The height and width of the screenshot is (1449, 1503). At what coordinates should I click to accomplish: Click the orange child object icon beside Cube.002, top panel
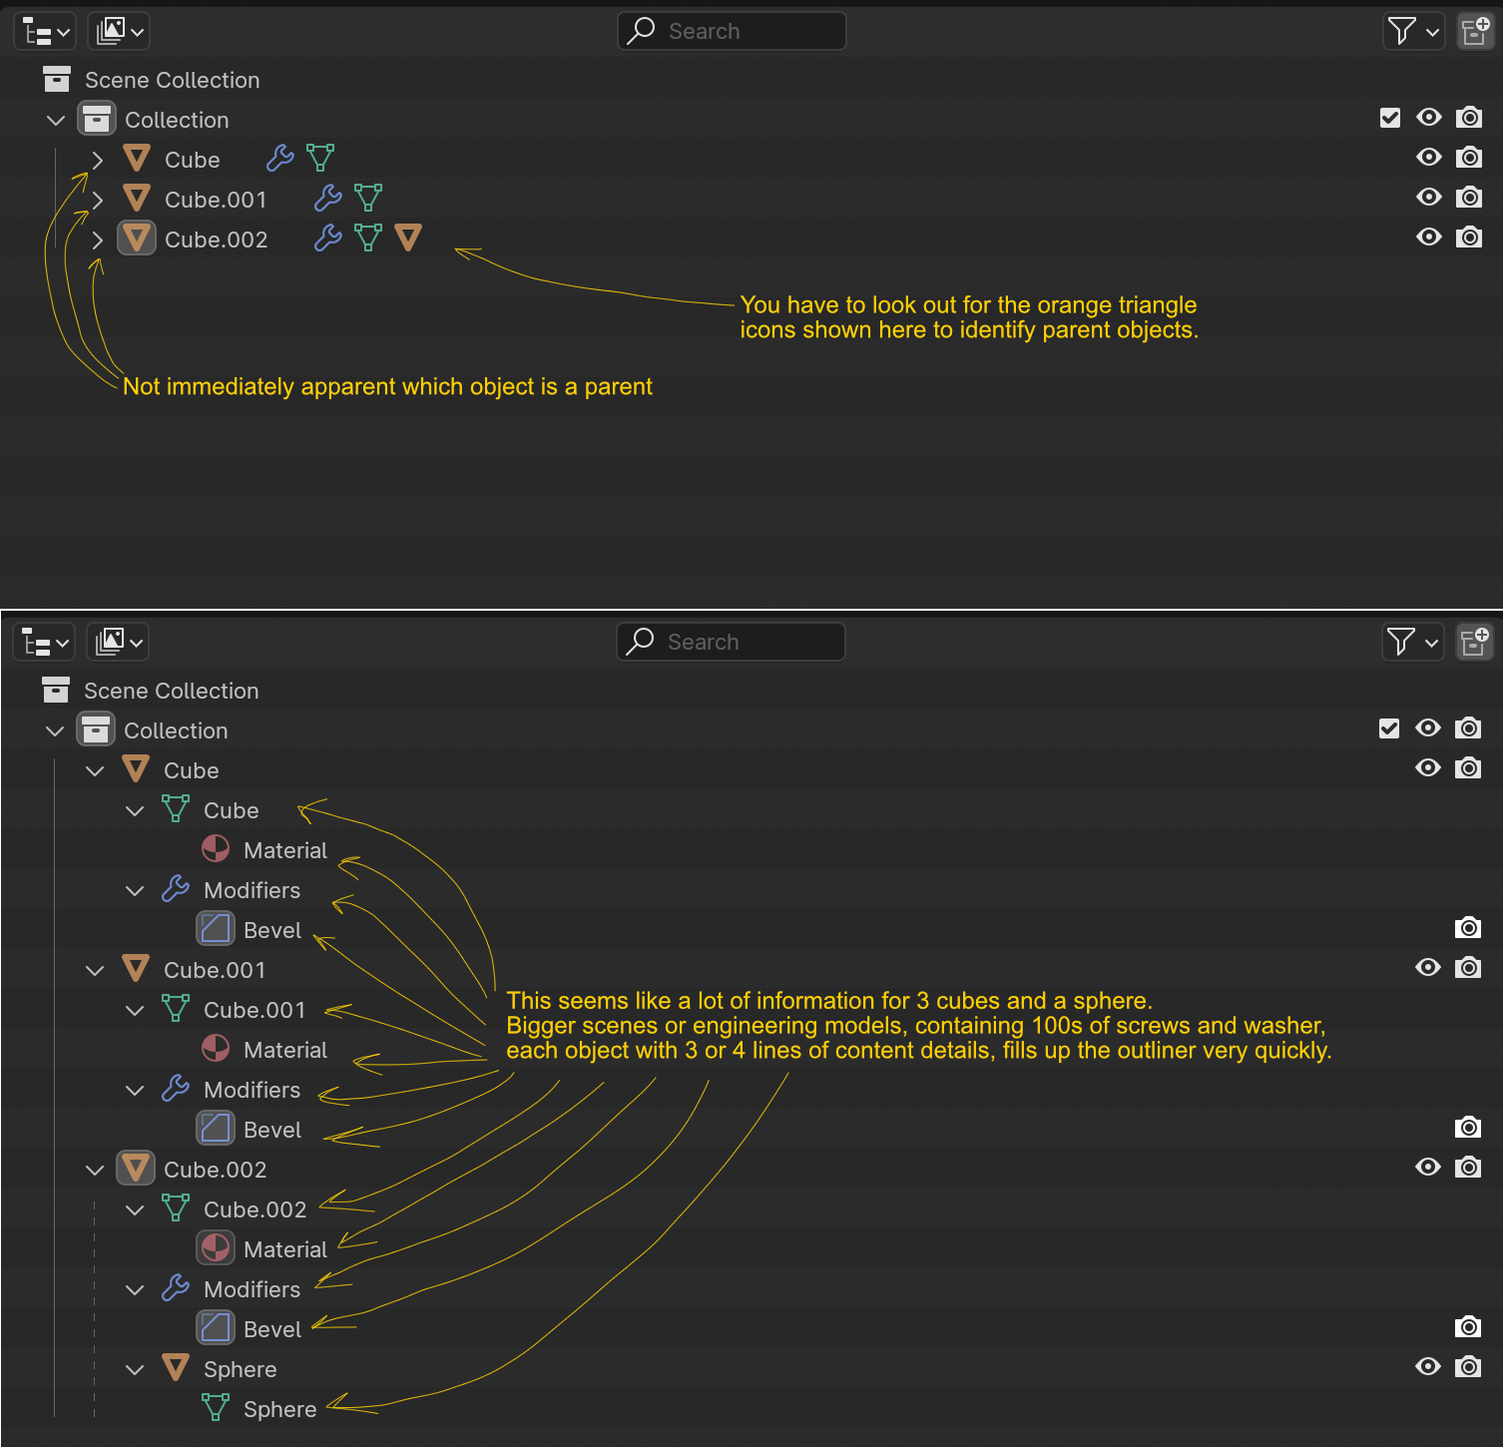408,238
